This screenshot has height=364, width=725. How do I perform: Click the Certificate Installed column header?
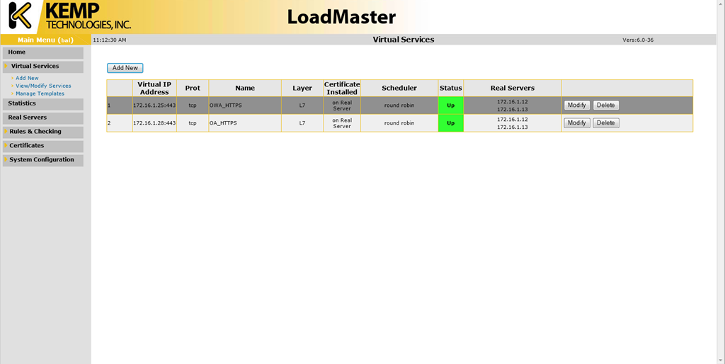click(x=342, y=88)
